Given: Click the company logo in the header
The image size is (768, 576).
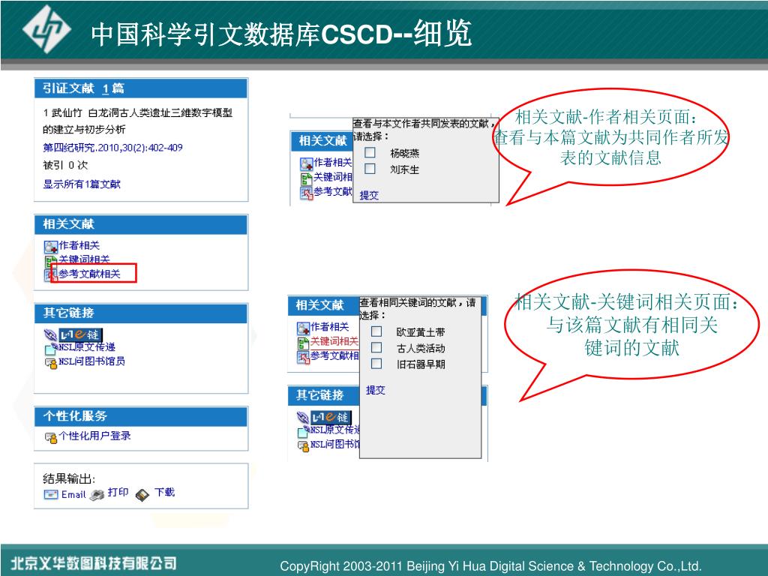Looking at the screenshot, I should pos(46,29).
